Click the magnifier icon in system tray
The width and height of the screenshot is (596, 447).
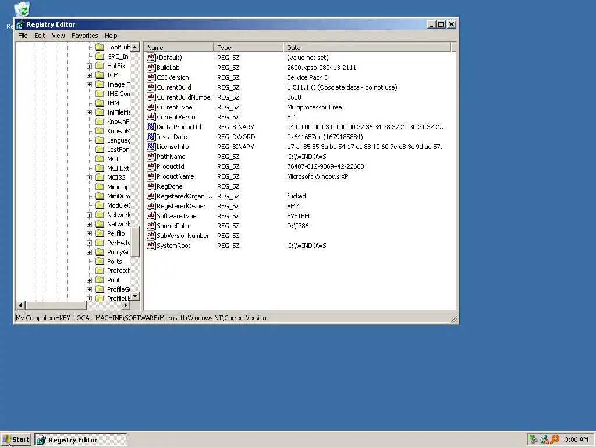tap(555, 439)
